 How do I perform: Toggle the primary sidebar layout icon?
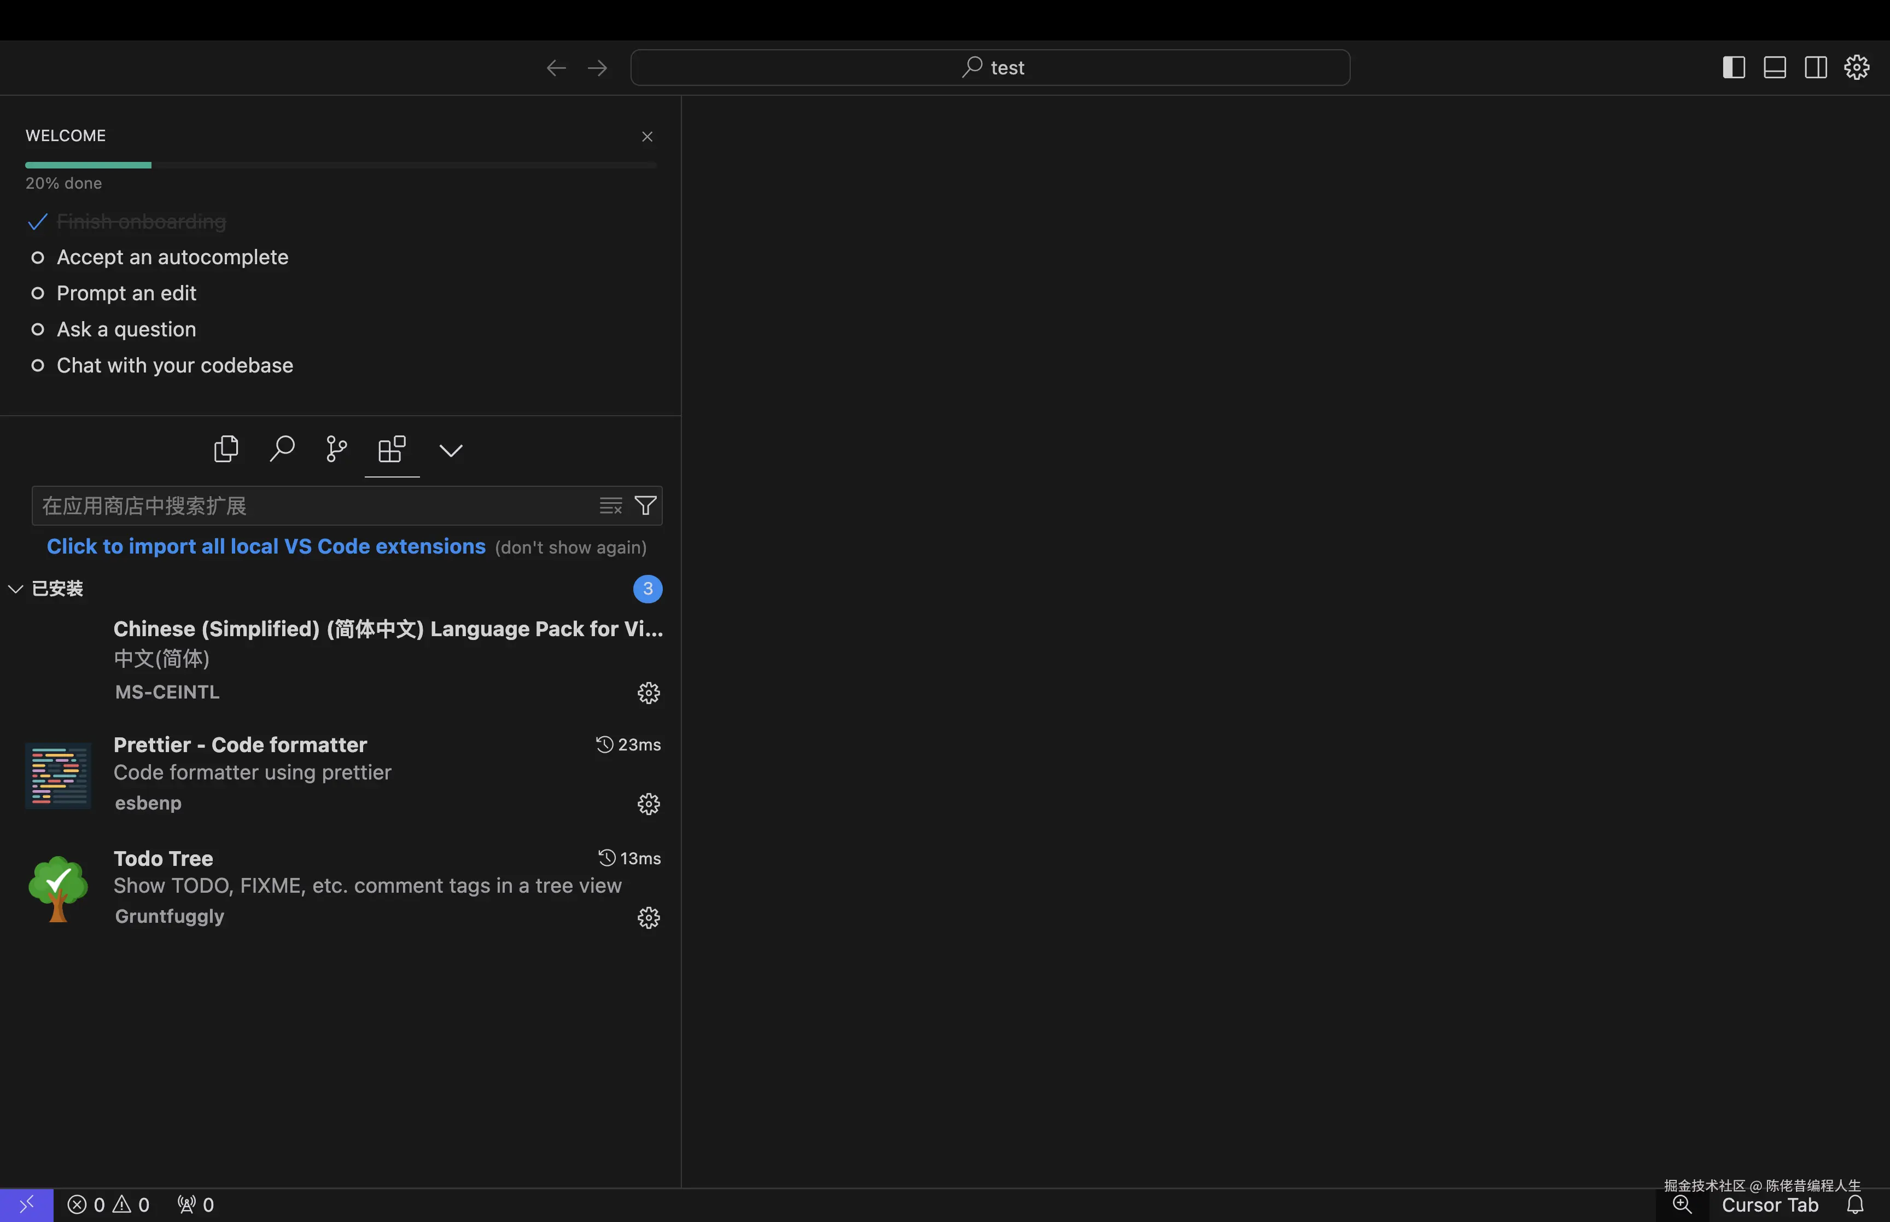pos(1734,67)
